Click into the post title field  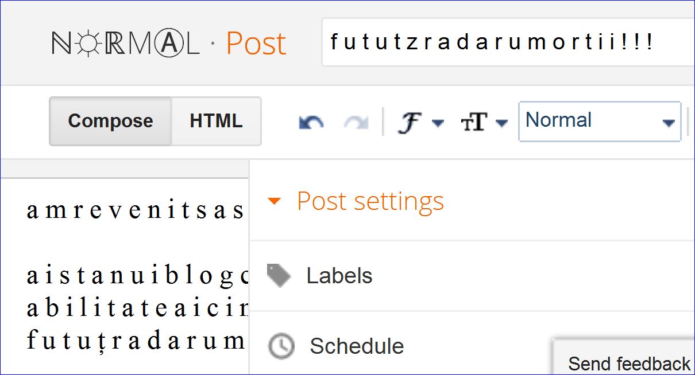[x=505, y=42]
